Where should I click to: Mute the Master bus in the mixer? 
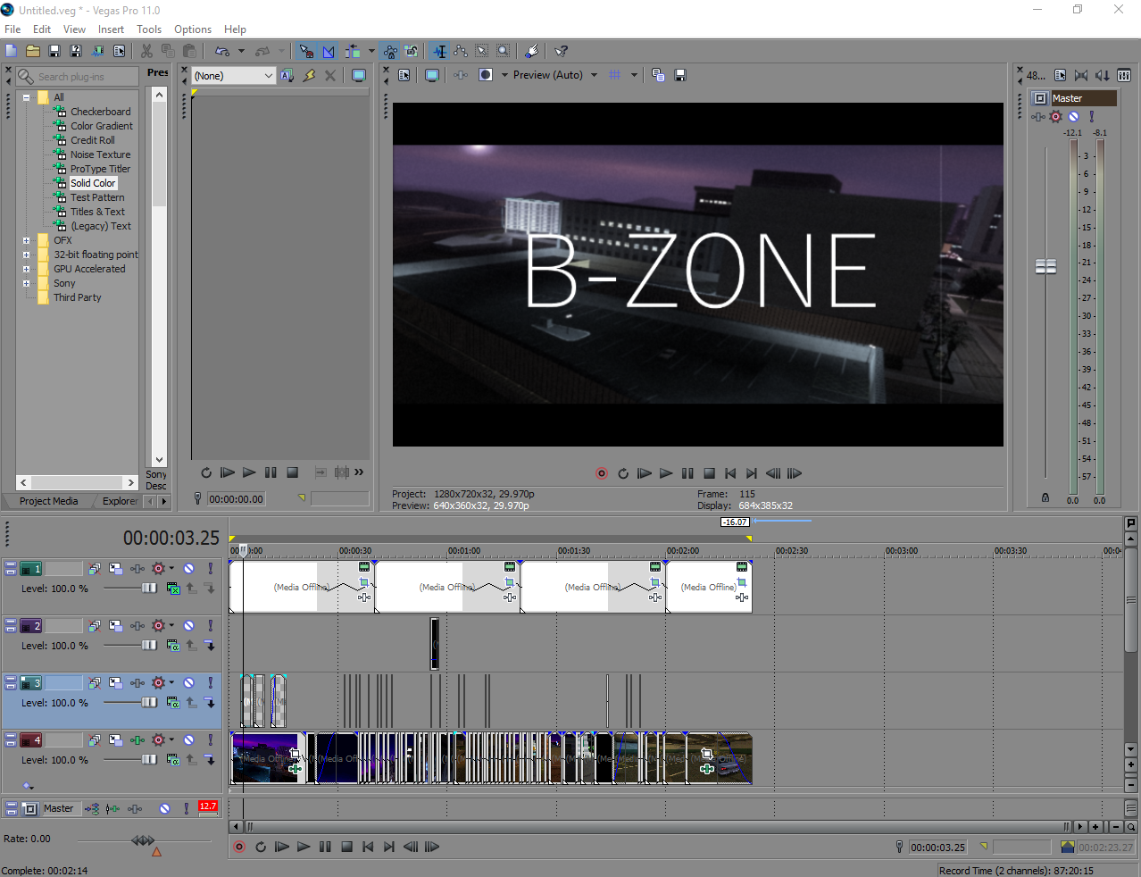tap(1074, 117)
